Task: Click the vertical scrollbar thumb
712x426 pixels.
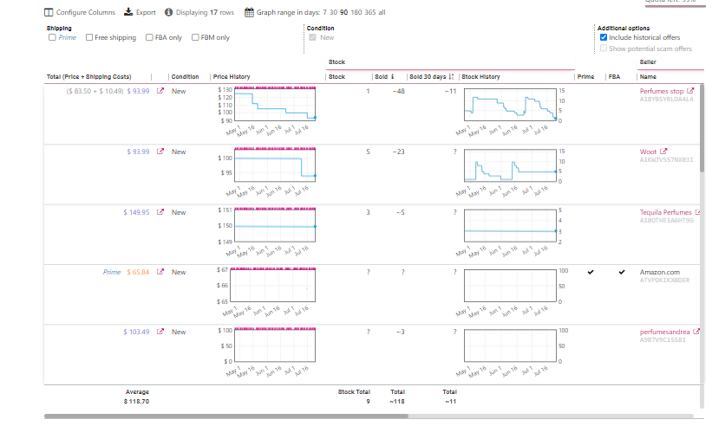Action: point(702,128)
